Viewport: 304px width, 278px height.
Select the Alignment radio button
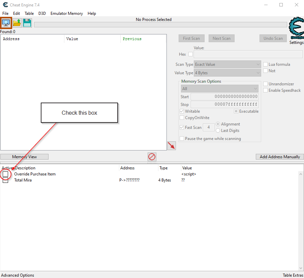(x=218, y=124)
